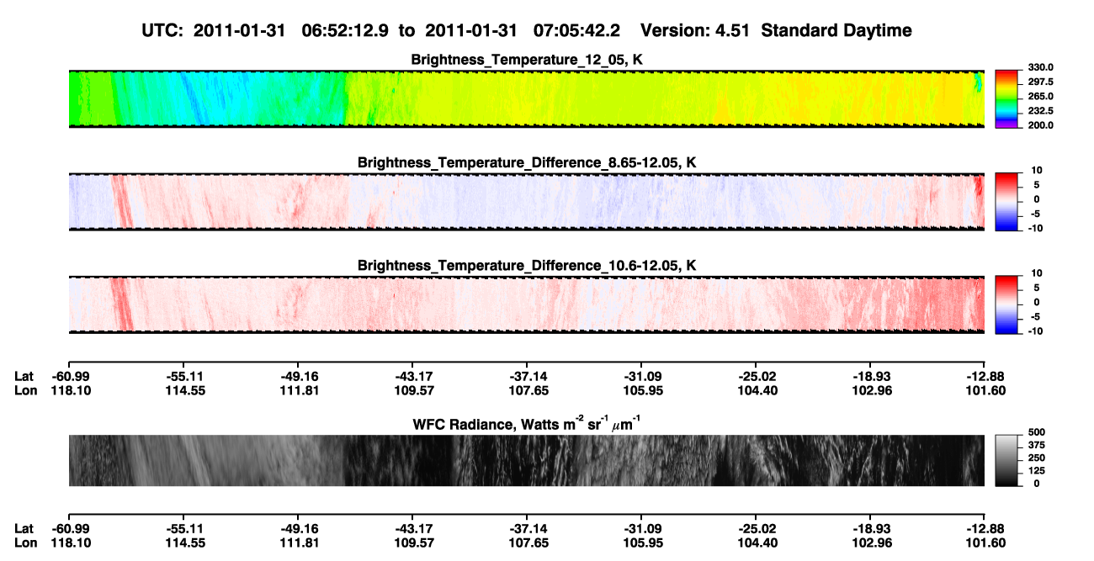Click the Brightness_Temperature_12_05, K panel title
This screenshot has width=1094, height=561.
(x=527, y=60)
